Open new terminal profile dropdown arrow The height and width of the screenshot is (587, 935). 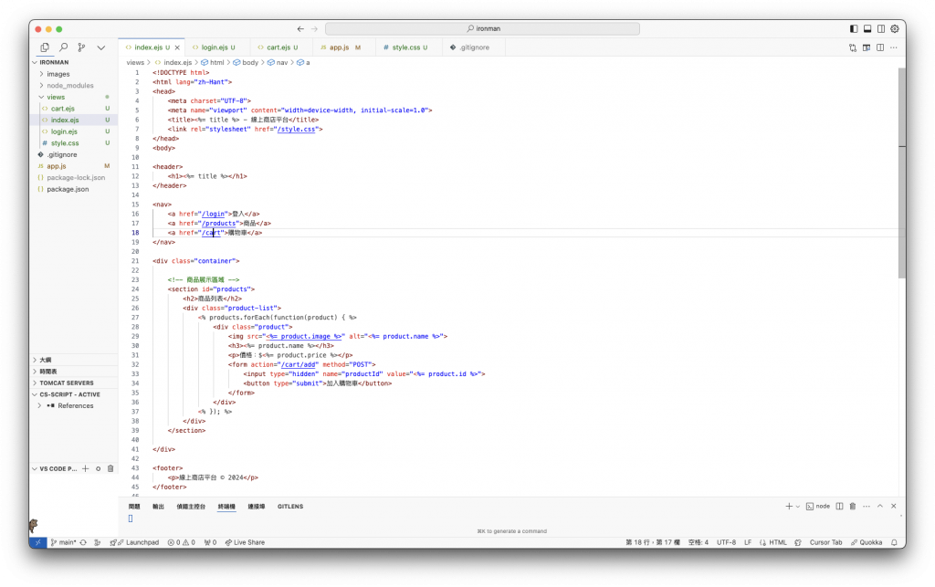(798, 507)
